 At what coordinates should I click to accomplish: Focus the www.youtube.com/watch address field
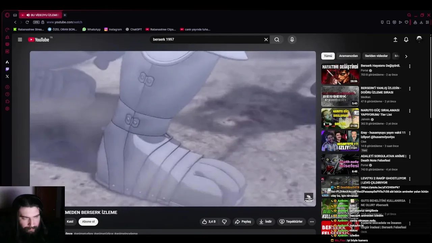pyautogui.click(x=64, y=22)
